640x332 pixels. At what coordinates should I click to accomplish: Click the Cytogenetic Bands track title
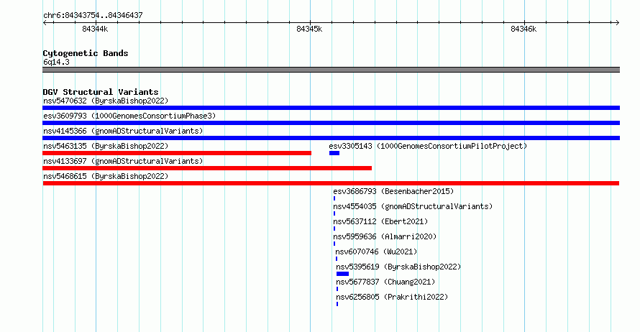tap(86, 53)
